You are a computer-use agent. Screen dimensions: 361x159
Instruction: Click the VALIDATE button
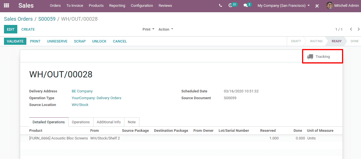(x=15, y=41)
